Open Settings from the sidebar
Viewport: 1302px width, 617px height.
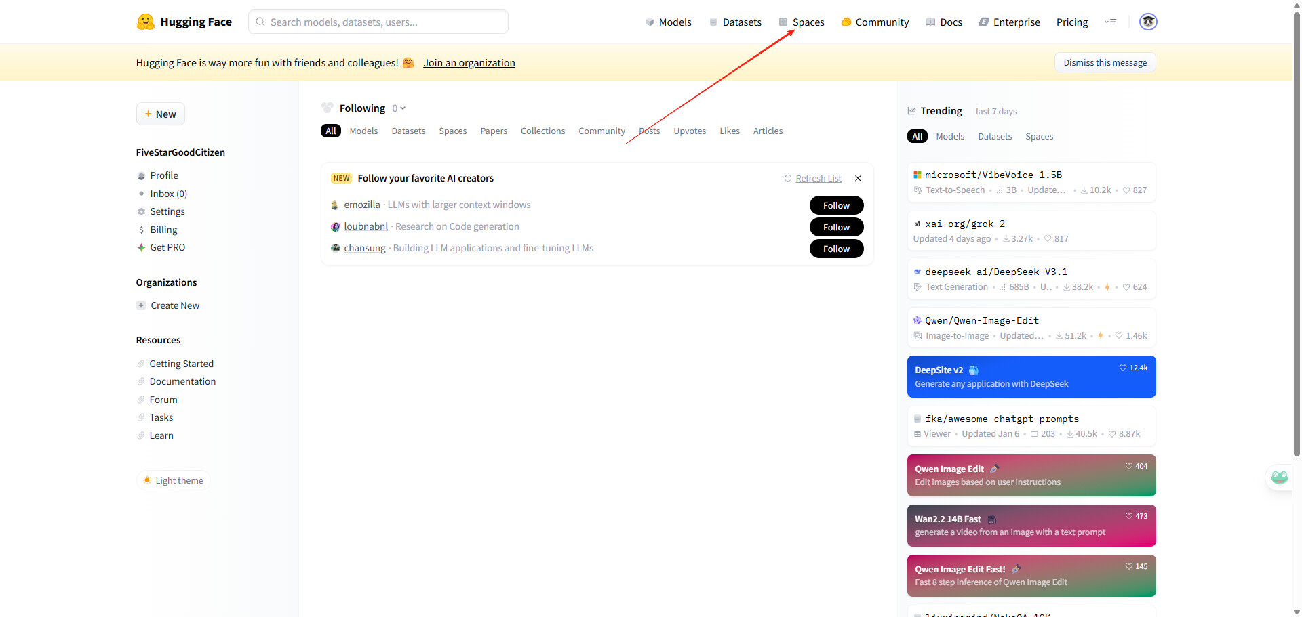coord(167,211)
